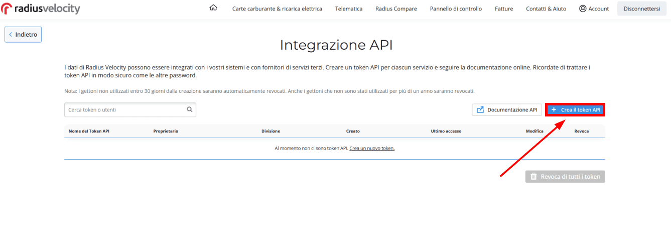Click the external link icon on Documentazione API

(480, 110)
